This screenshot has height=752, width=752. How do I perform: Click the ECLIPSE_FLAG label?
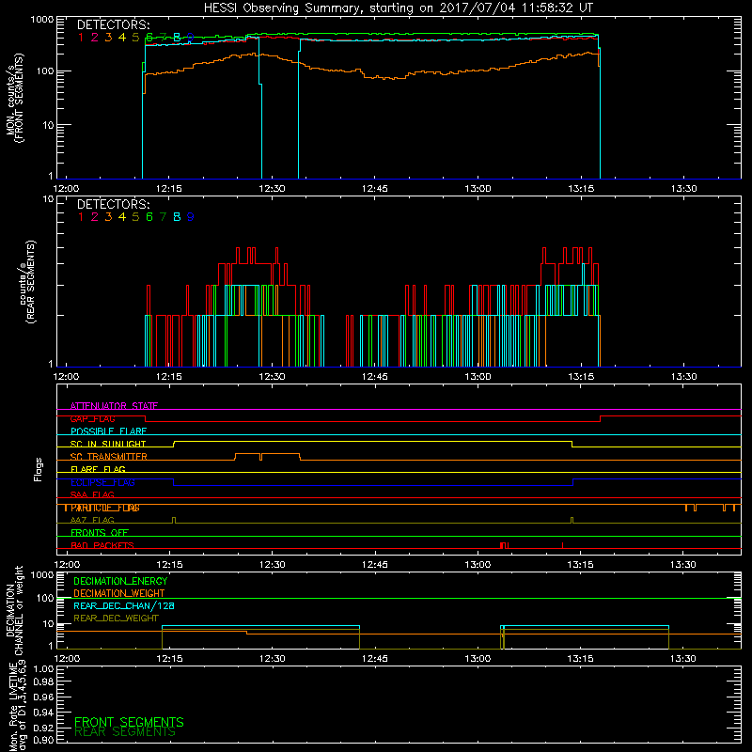pos(102,482)
